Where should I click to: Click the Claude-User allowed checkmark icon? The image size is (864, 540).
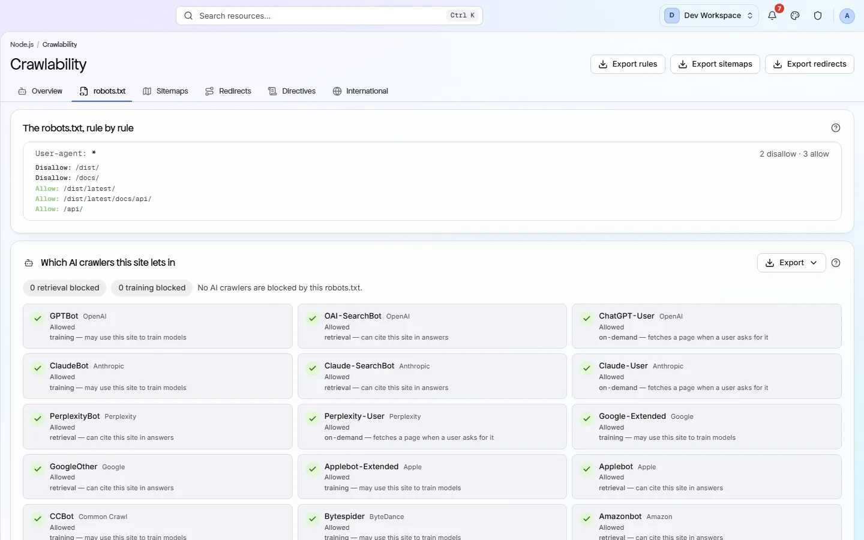click(587, 368)
